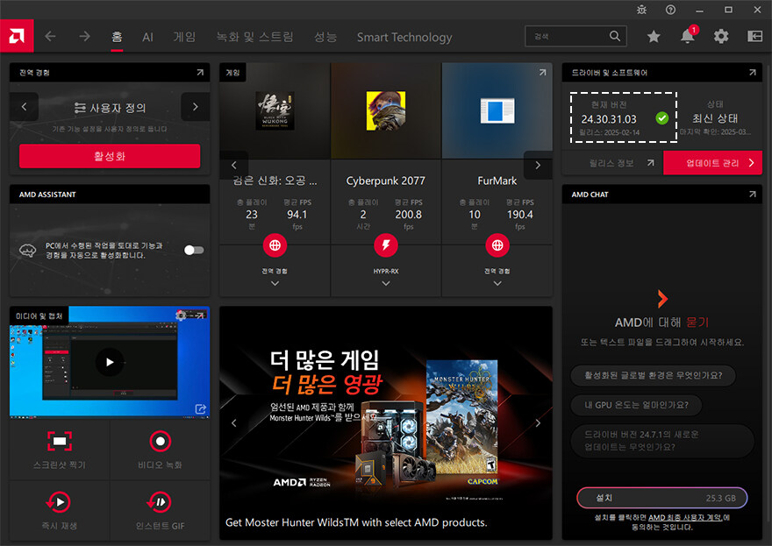Viewport: 772px width, 546px height.
Task: Open the 드라이버 및 소프트웨어 panel expander arrow
Action: click(752, 73)
